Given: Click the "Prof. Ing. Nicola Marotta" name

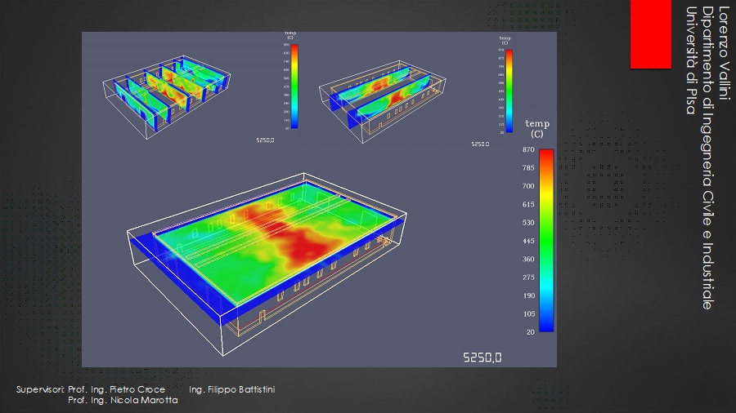Looking at the screenshot, I should pyautogui.click(x=123, y=401).
